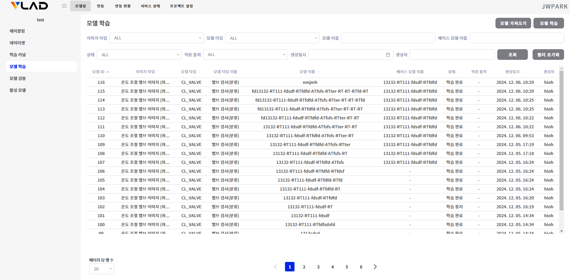Open 적용 출처 filter dropdown

coord(246,55)
